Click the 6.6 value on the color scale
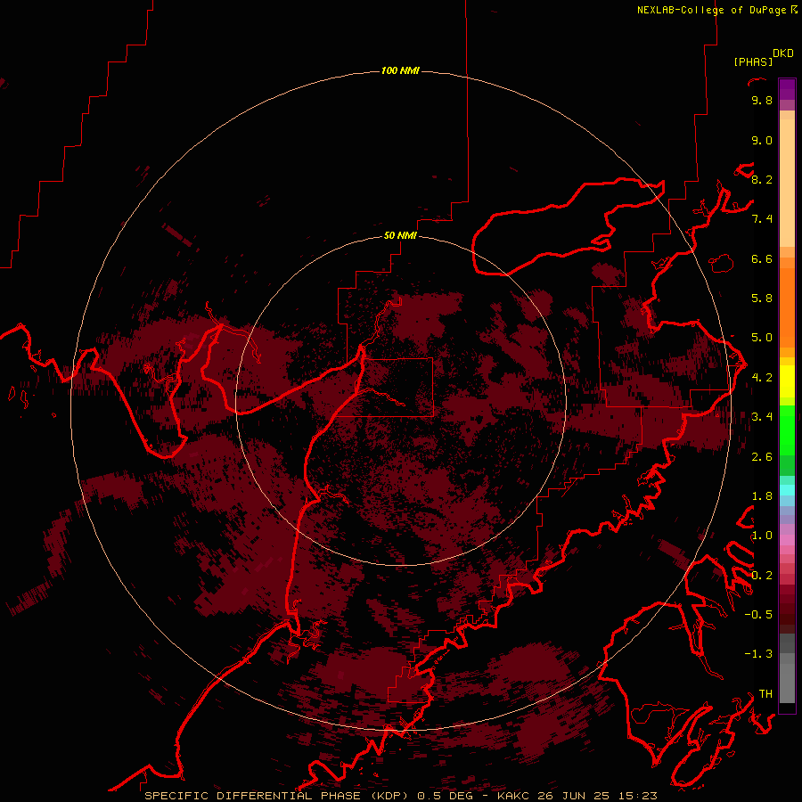This screenshot has height=802, width=802. (762, 258)
